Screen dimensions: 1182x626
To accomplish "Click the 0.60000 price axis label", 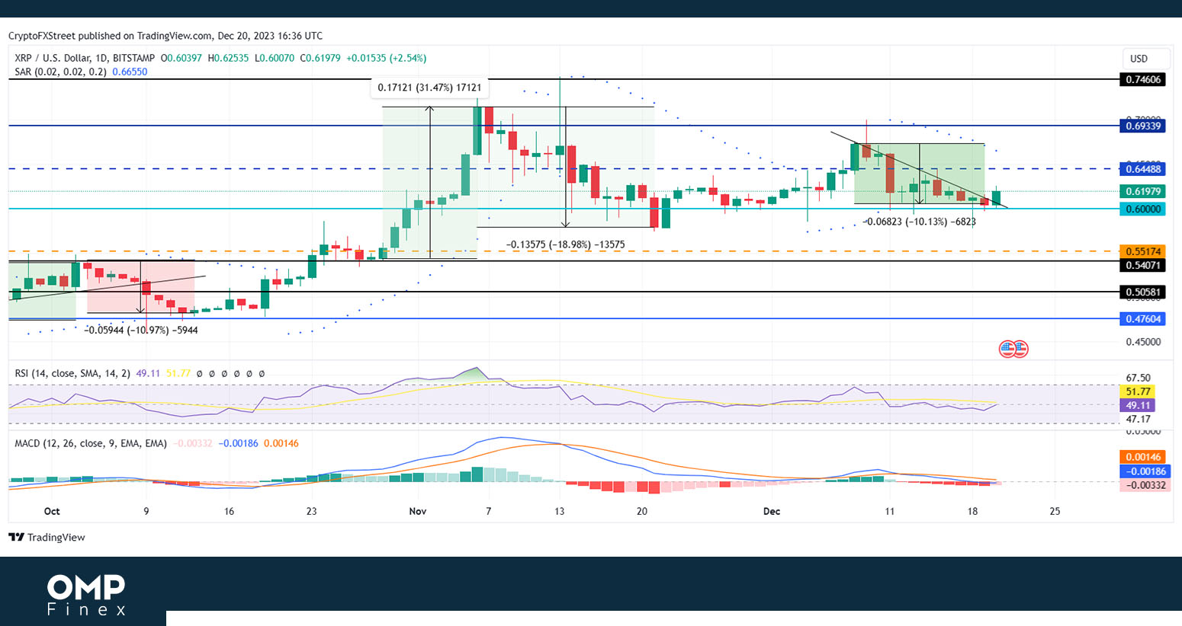I will pos(1143,209).
